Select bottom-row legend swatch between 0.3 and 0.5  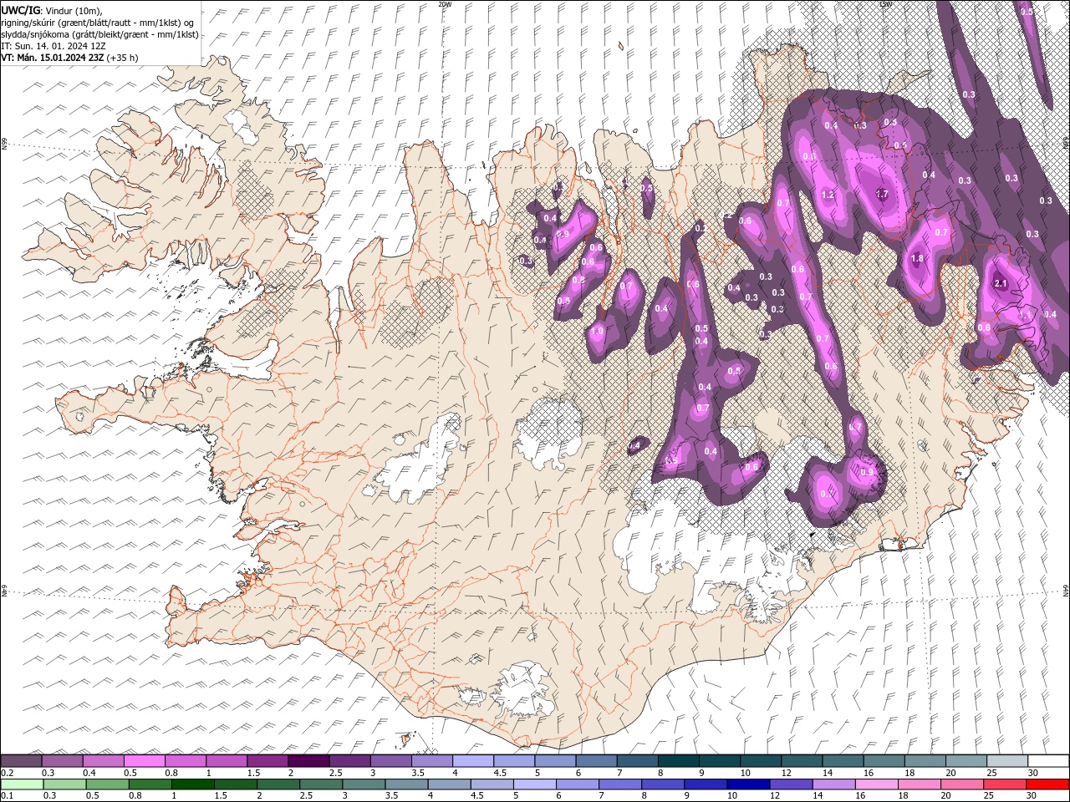pyautogui.click(x=64, y=784)
